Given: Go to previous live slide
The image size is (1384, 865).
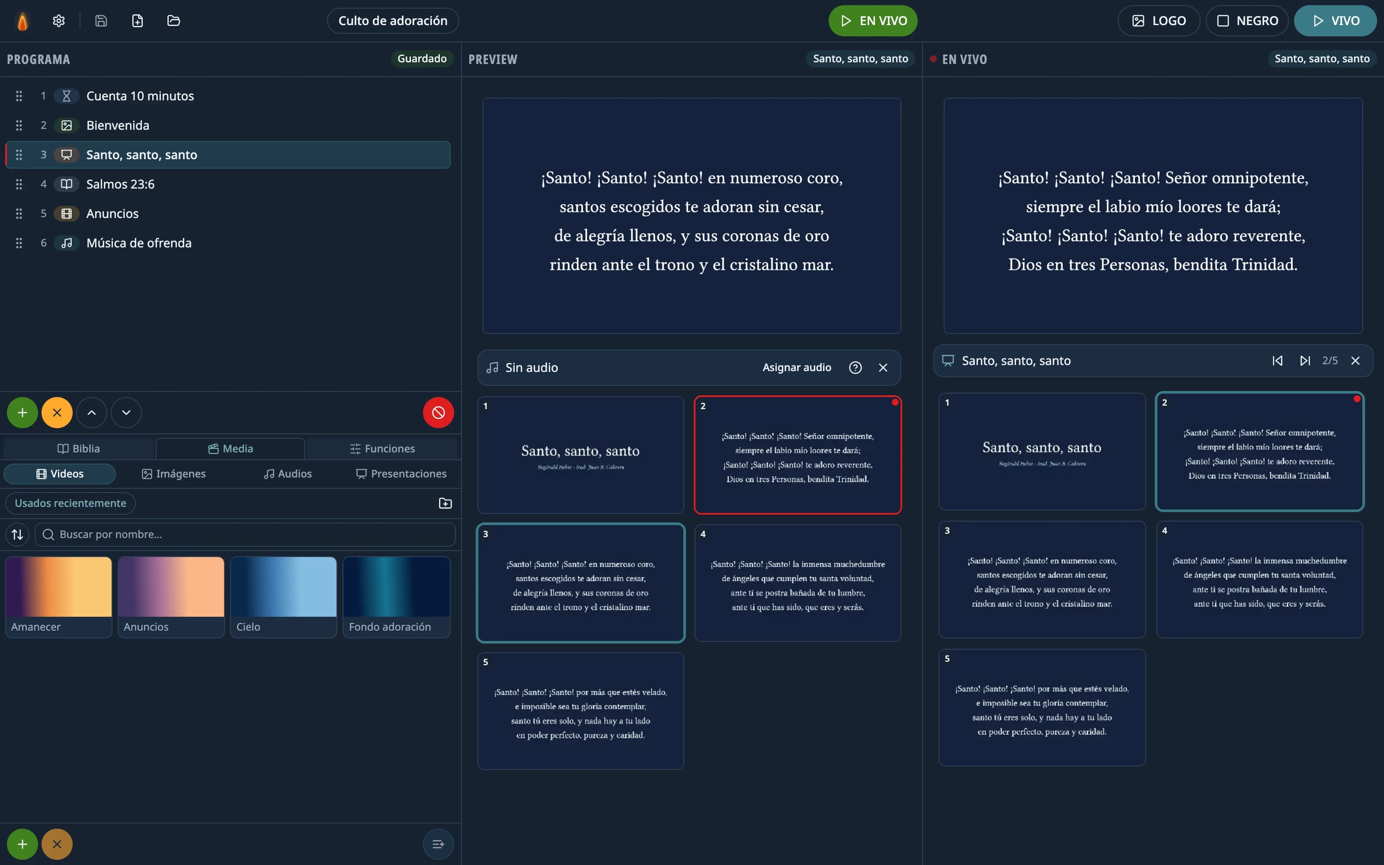Looking at the screenshot, I should pyautogui.click(x=1277, y=361).
